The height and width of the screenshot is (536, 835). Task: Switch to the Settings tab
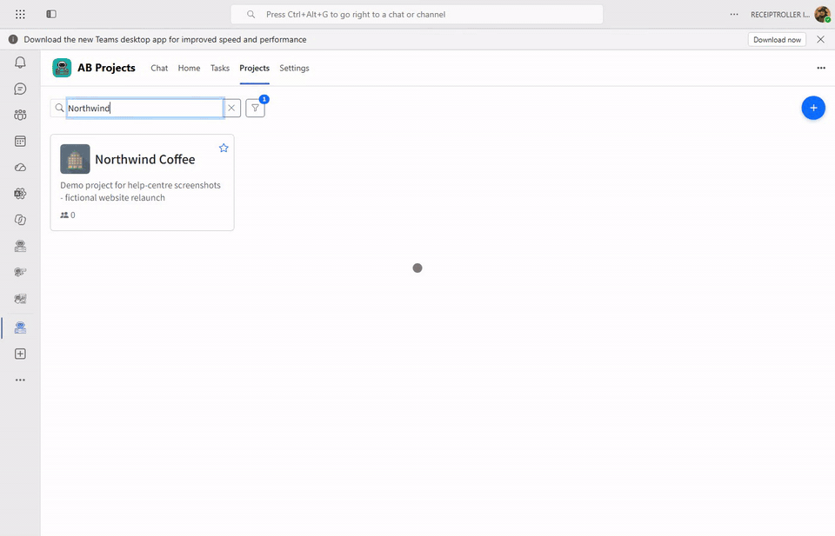pyautogui.click(x=295, y=68)
